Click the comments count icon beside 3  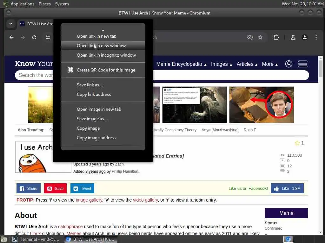tap(282, 171)
